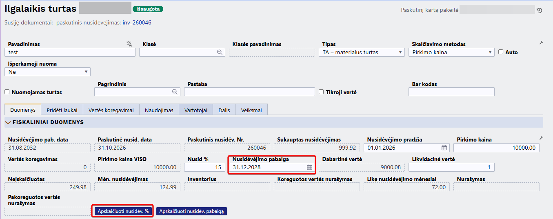Click the Nusidėvėjimo pradžia date field

pyautogui.click(x=406, y=148)
